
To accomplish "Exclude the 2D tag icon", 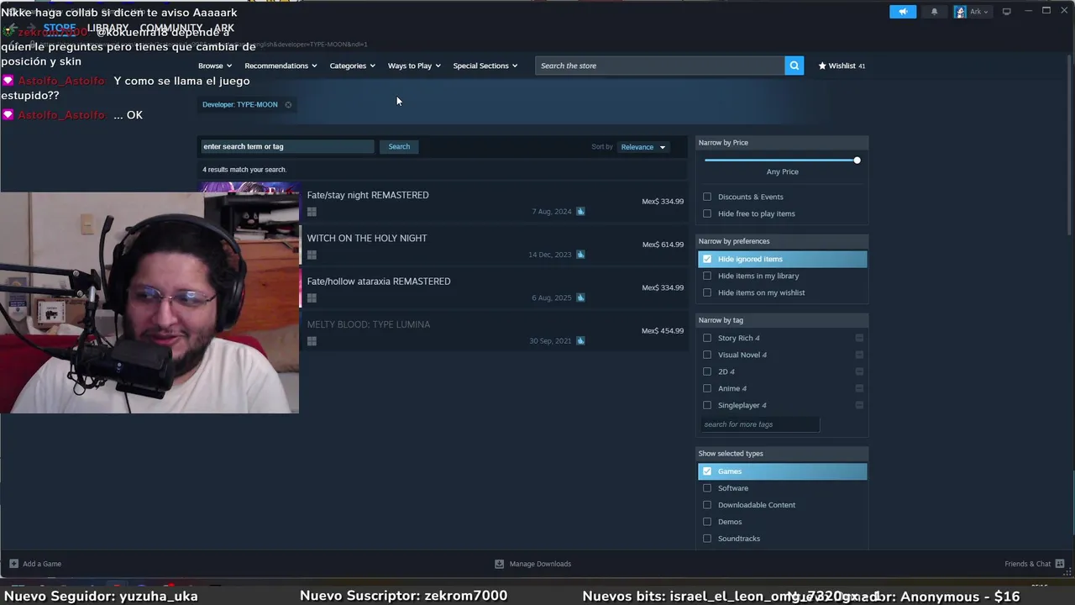I will pos(859,371).
